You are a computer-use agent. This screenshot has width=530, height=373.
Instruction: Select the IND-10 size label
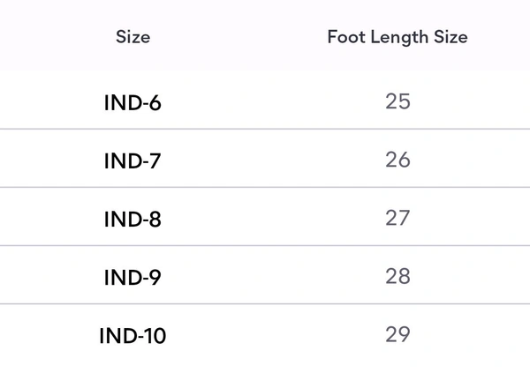coord(132,336)
